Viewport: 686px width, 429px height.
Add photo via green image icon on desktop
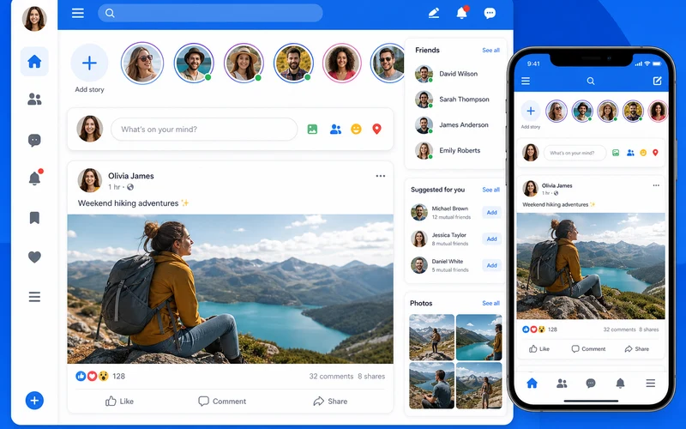coord(312,130)
